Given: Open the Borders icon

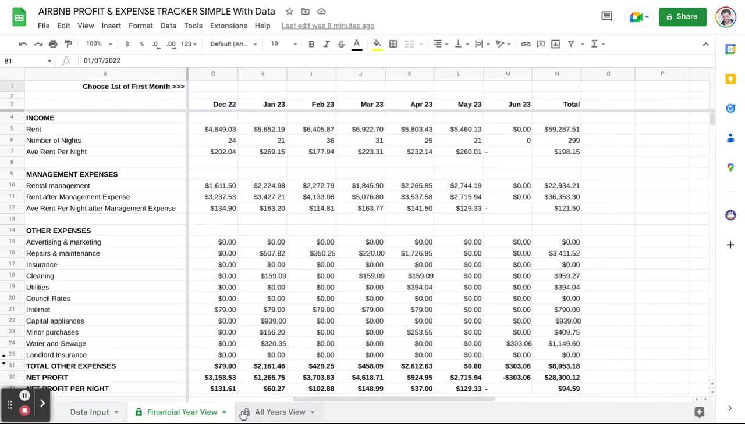Looking at the screenshot, I should [x=393, y=44].
